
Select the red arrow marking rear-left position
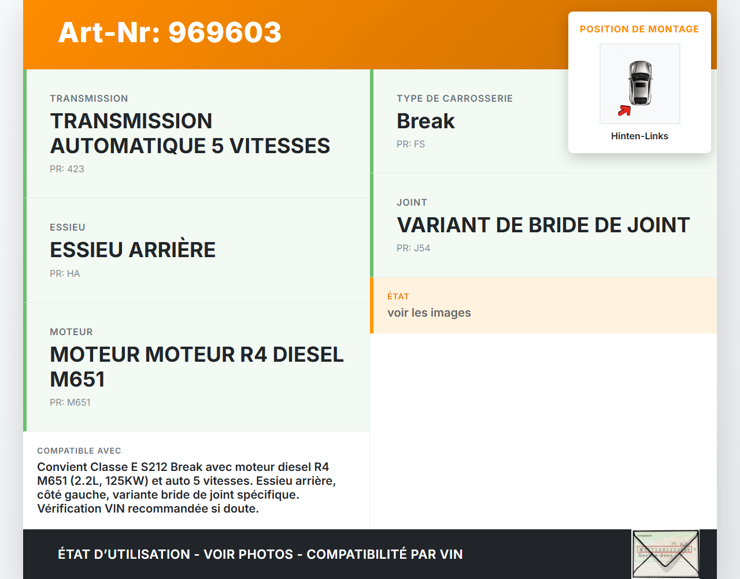(625, 109)
